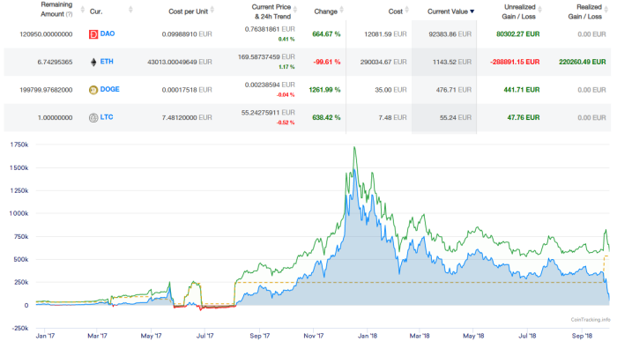Click the DAO coin logo icon
This screenshot has height=341, width=617.
pos(93,34)
